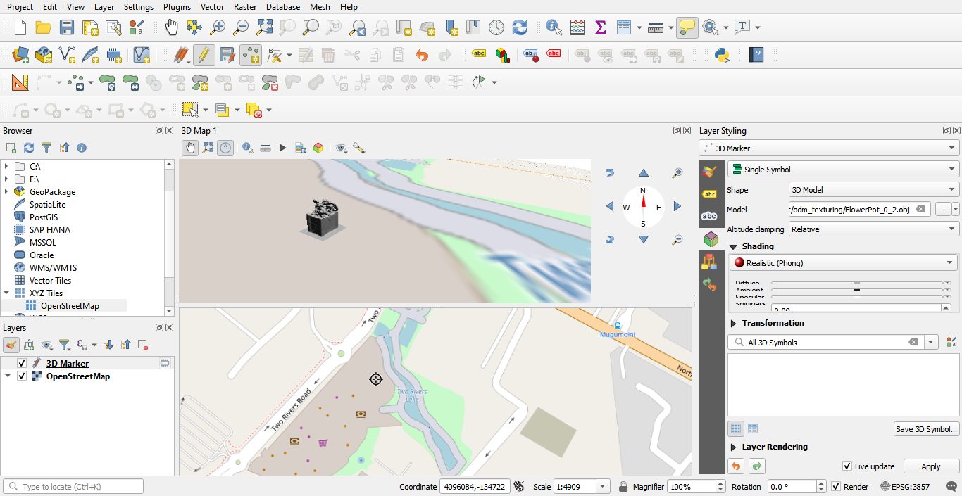Viewport: 962px width, 496px height.
Task: Open the Shape dropdown showing 3D Model
Action: pyautogui.click(x=873, y=190)
